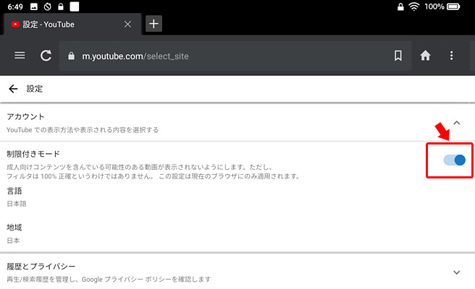
Task: Open the browser hamburger menu
Action: [x=20, y=56]
